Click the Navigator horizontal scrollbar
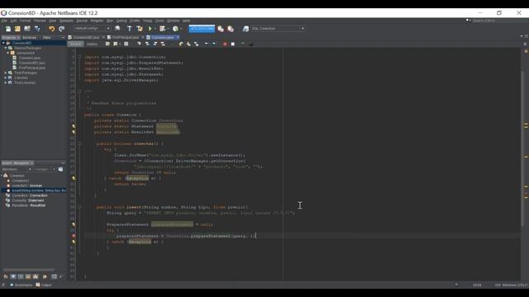This screenshot has width=529, height=297. click(x=29, y=270)
